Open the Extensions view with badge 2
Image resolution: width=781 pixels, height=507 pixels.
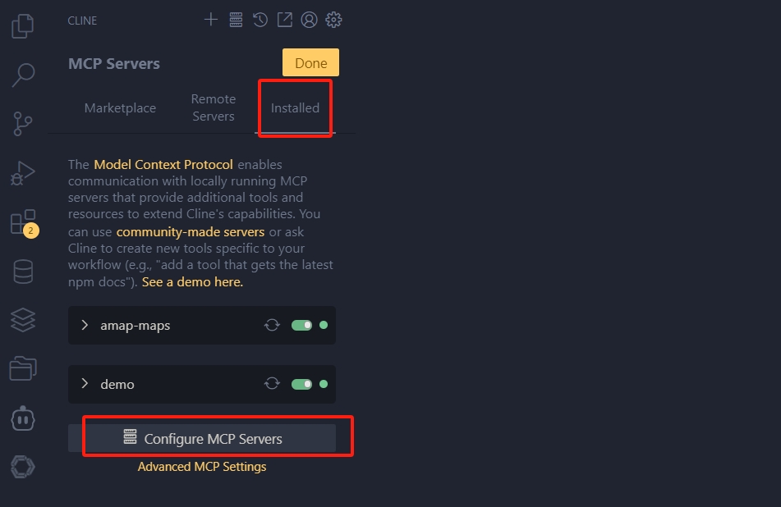pyautogui.click(x=24, y=223)
